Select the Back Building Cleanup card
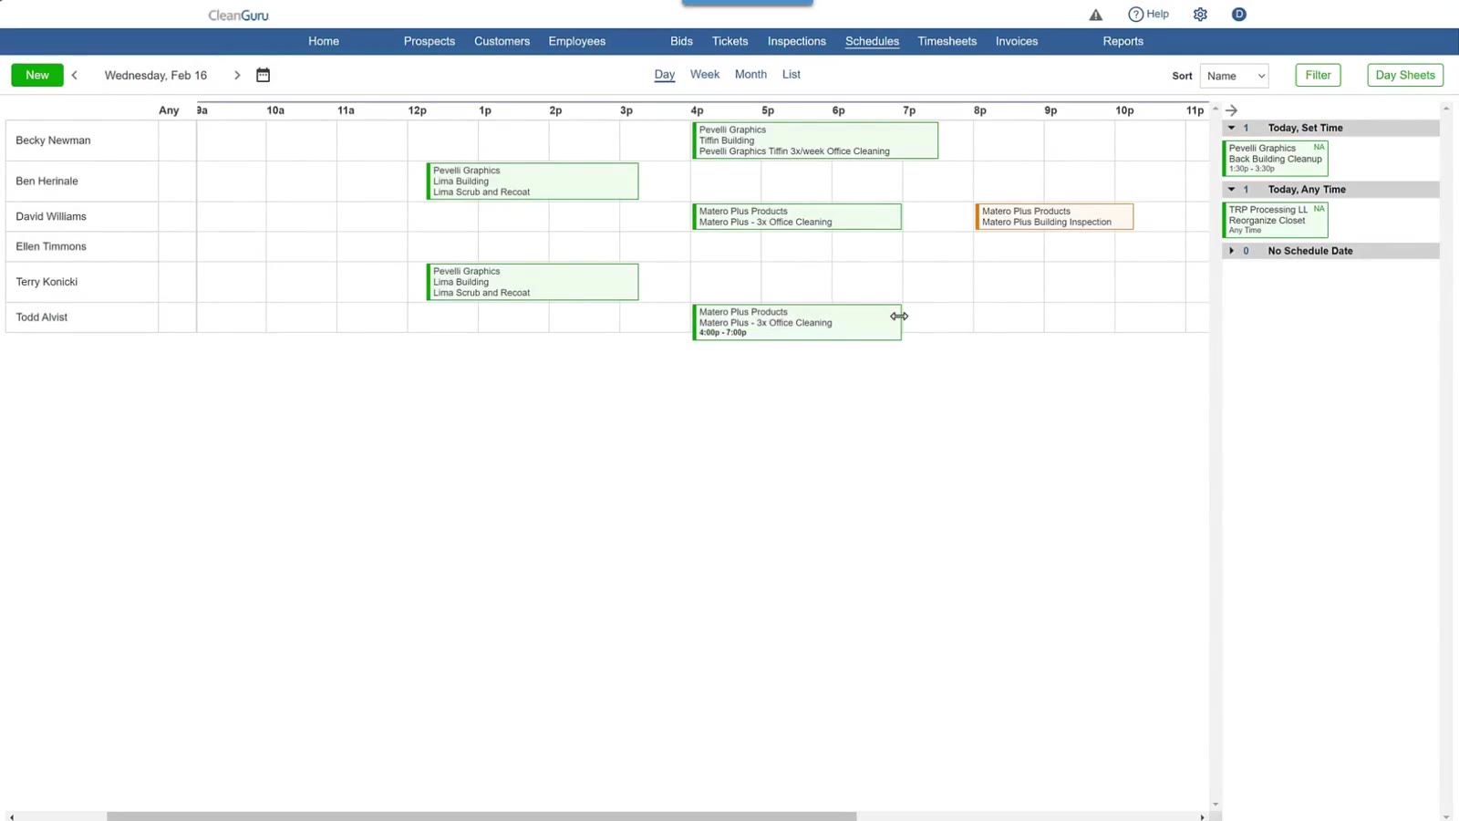 (x=1275, y=159)
